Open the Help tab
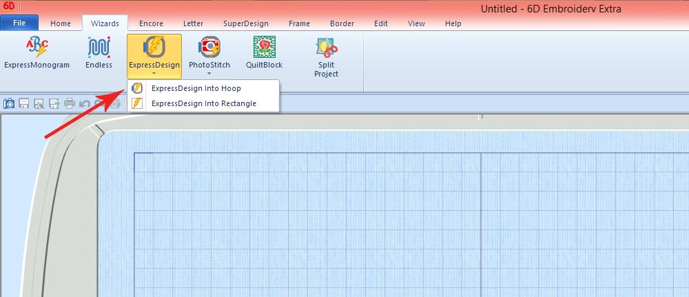The image size is (689, 297). click(453, 23)
